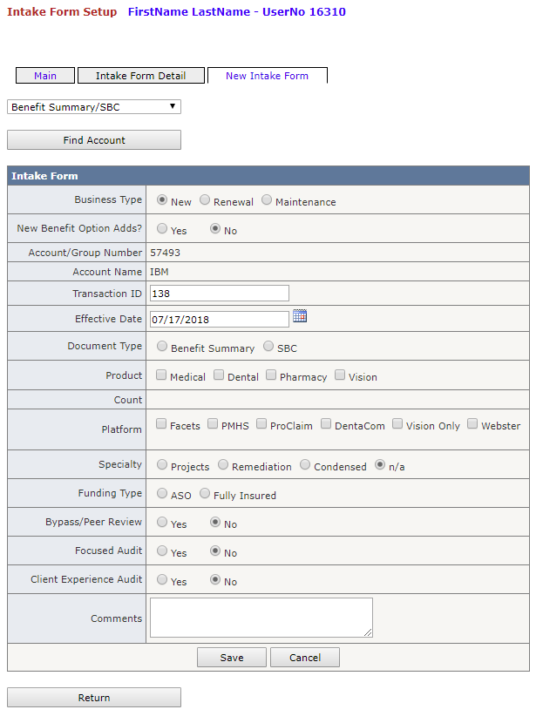The image size is (543, 723).
Task: Tick the Vision Only platform checkbox
Action: (x=397, y=423)
